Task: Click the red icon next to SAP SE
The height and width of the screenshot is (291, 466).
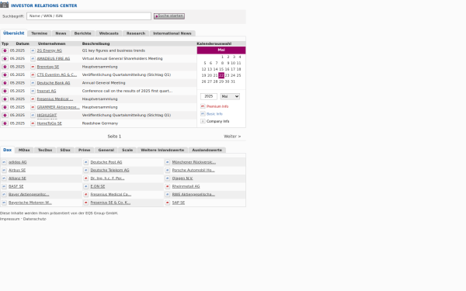Action: click(x=167, y=203)
